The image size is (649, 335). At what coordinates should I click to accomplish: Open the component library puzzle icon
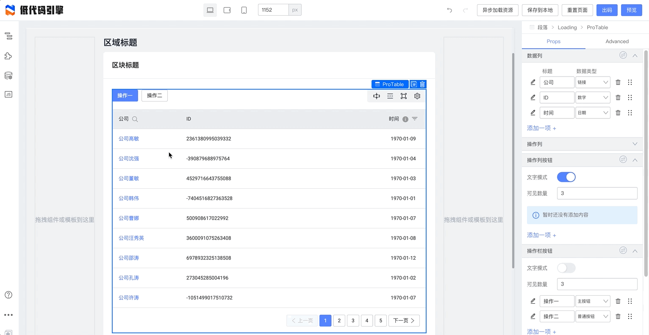[x=8, y=56]
